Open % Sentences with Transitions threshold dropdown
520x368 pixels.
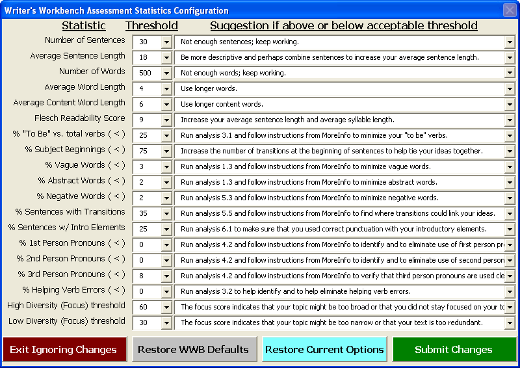[x=166, y=213]
